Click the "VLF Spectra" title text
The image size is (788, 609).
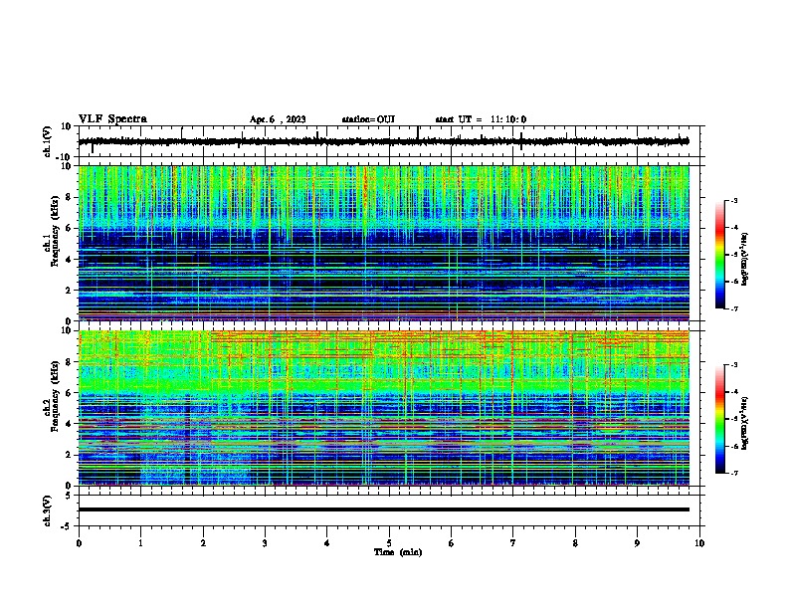[113, 119]
